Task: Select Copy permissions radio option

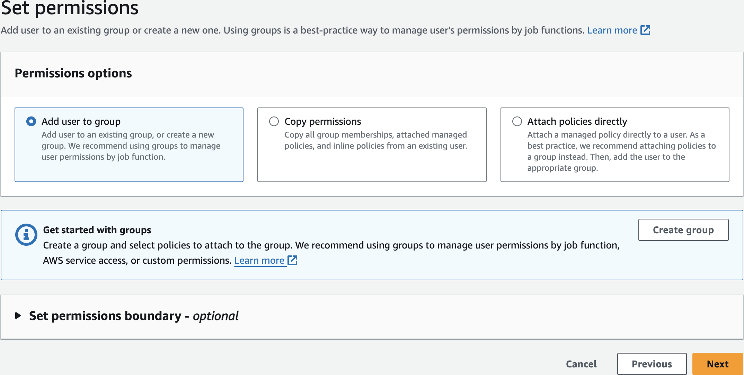Action: click(274, 121)
